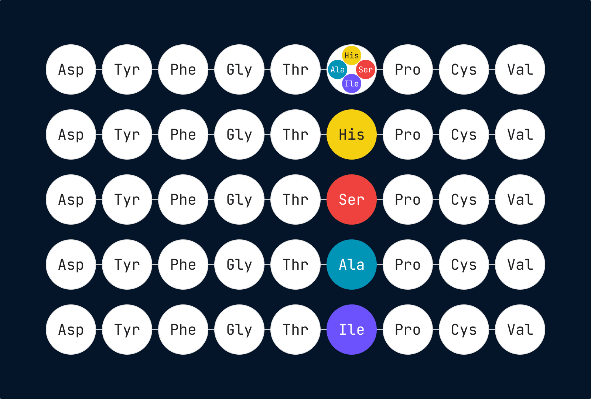Click Thr beside the large yellow His

[x=295, y=134]
